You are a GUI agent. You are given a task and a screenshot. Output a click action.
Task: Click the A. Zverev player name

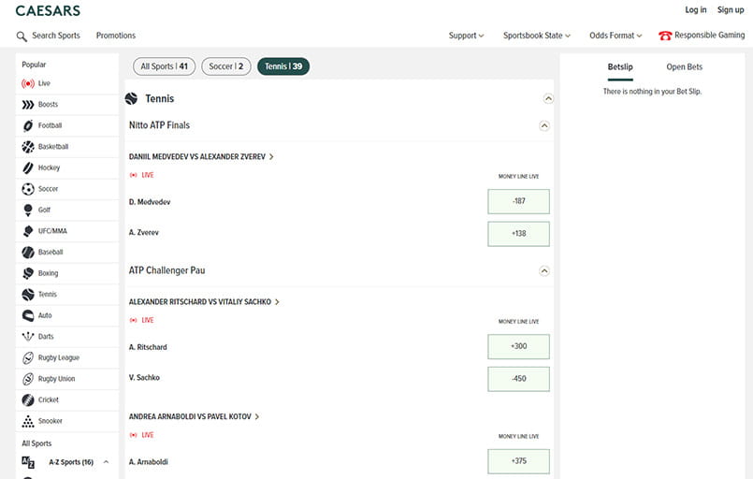point(144,233)
